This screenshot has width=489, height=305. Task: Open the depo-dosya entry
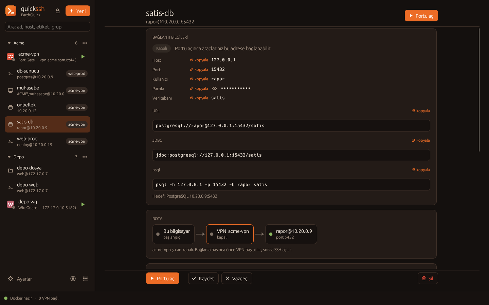click(x=48, y=170)
